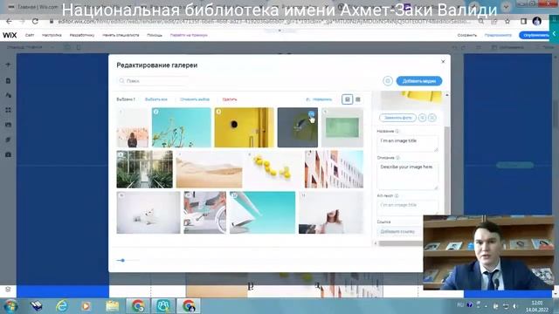Click the red delete link
This screenshot has width=559, height=314.
pyautogui.click(x=230, y=99)
